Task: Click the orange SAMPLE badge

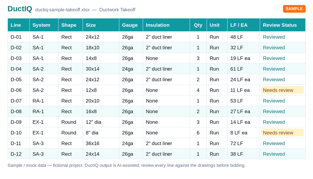Action: pyautogui.click(x=294, y=9)
